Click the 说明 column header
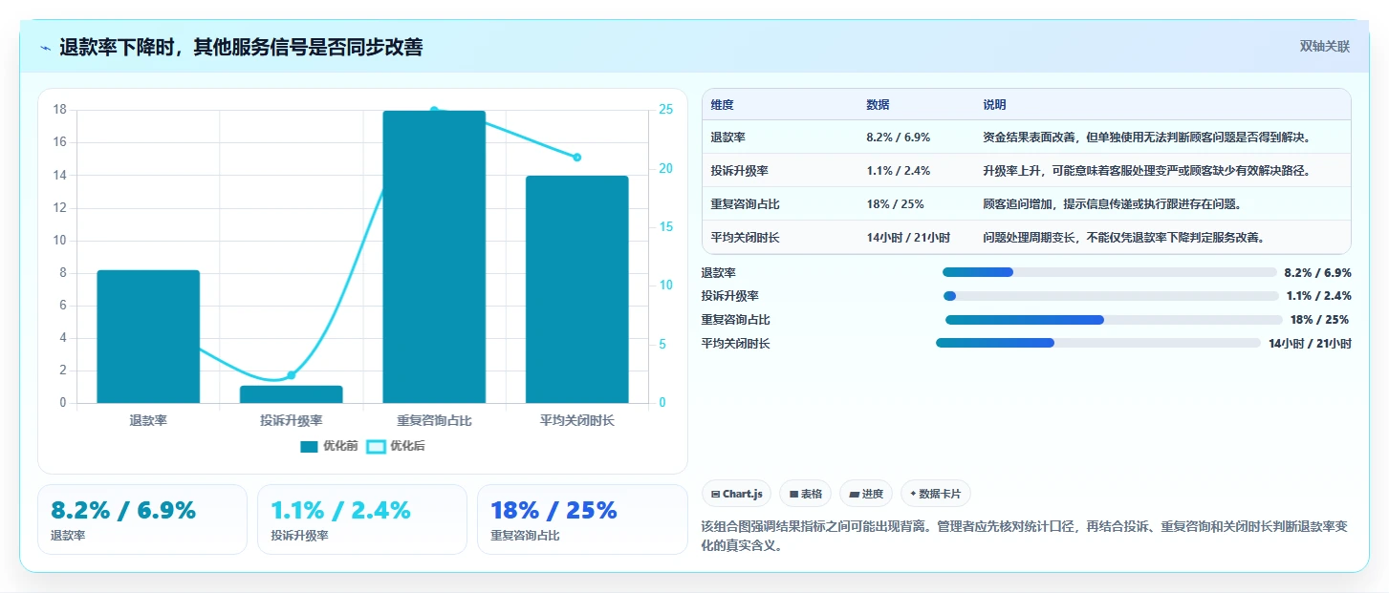Viewport: 1389px width, 593px height. (x=994, y=105)
